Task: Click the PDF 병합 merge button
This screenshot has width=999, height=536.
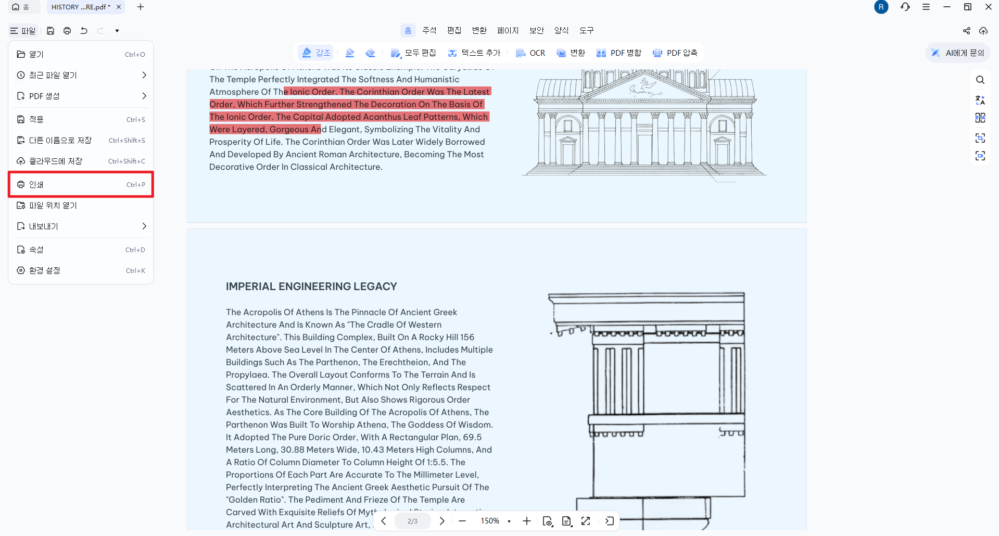Action: pyautogui.click(x=619, y=53)
